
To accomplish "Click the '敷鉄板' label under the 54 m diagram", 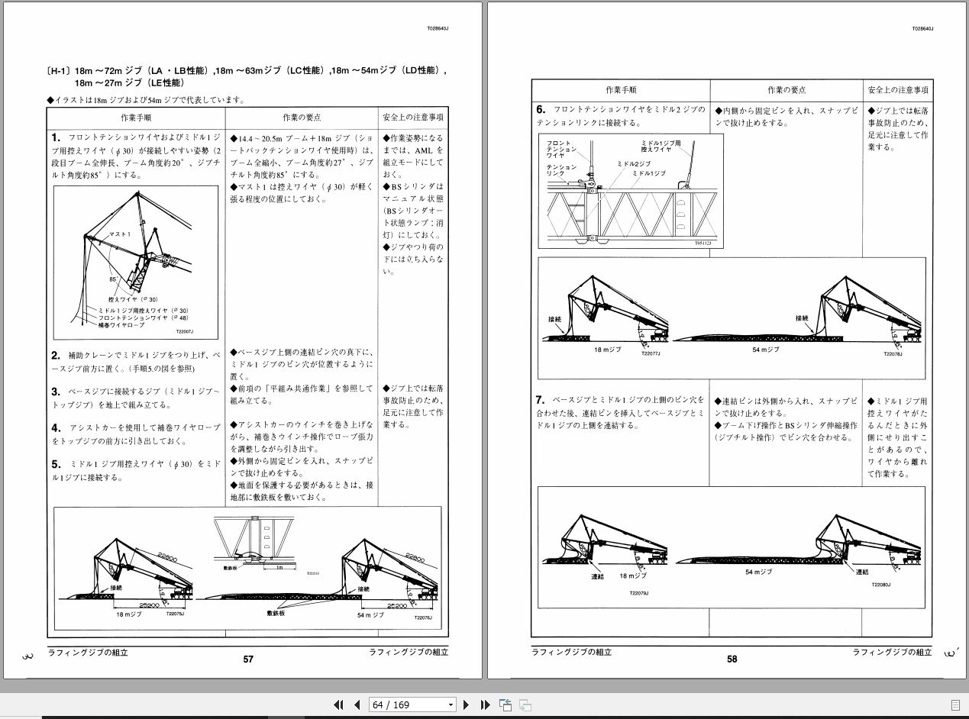I will [x=276, y=613].
